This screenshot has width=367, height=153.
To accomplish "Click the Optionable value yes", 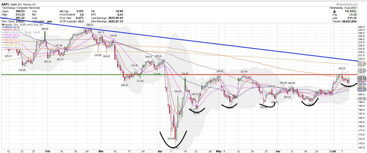I will tap(49, 21).
